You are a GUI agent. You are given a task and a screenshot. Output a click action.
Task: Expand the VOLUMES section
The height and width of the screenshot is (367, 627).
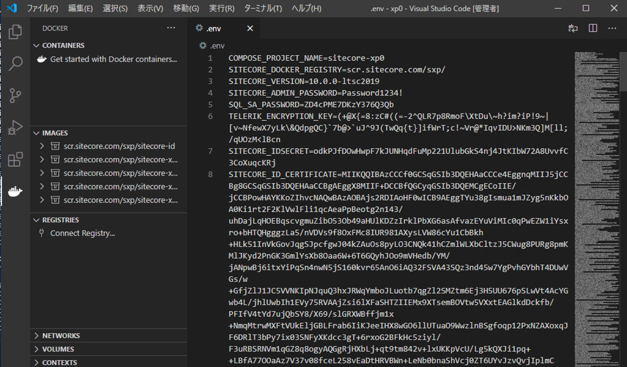pos(36,349)
